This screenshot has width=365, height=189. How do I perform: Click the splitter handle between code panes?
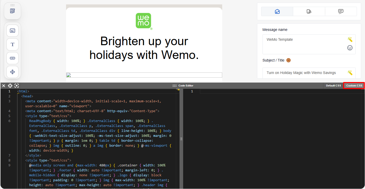(x=181, y=139)
